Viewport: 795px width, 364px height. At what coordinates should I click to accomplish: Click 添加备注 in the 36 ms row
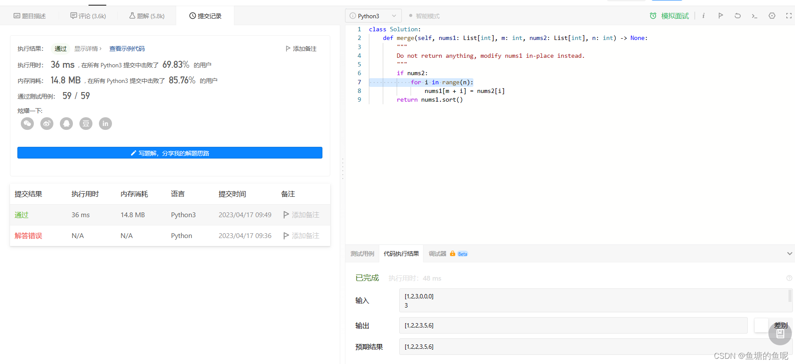click(x=306, y=215)
